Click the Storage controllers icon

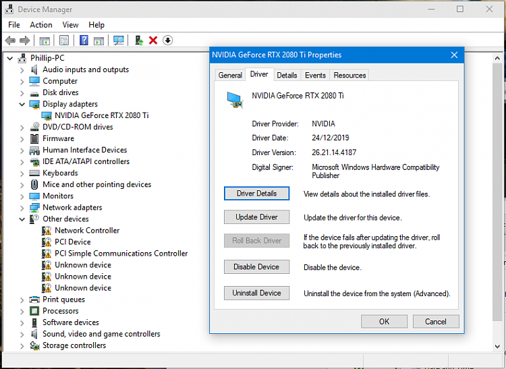pos(34,345)
